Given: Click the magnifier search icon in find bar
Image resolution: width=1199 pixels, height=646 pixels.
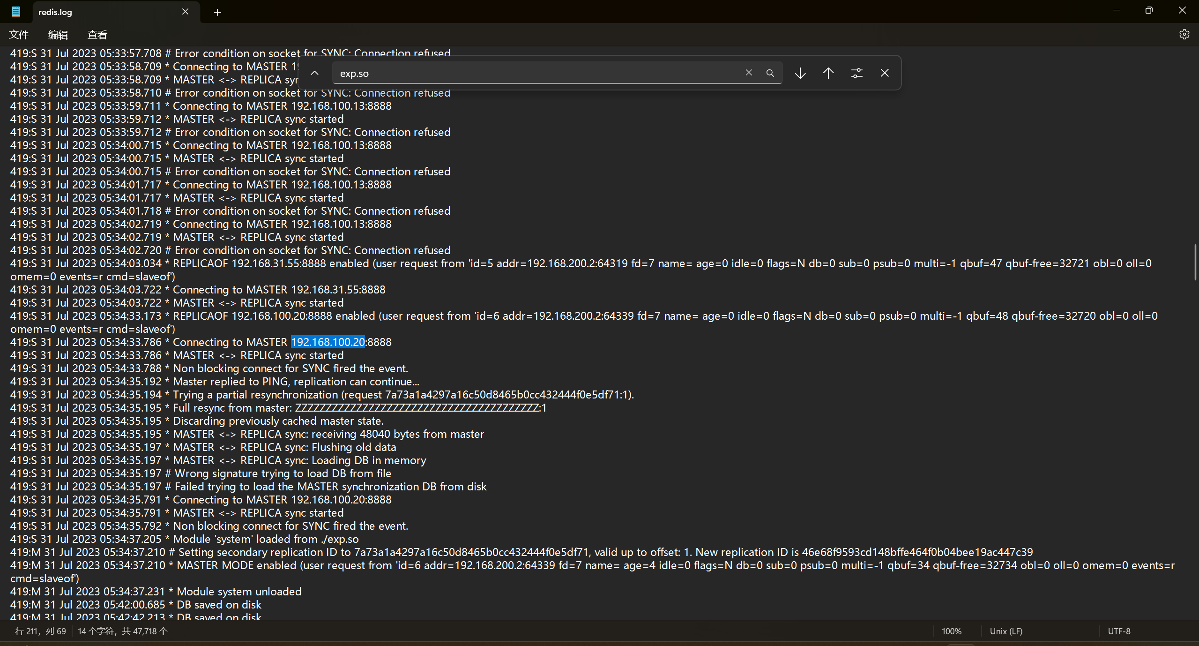Looking at the screenshot, I should [x=770, y=73].
